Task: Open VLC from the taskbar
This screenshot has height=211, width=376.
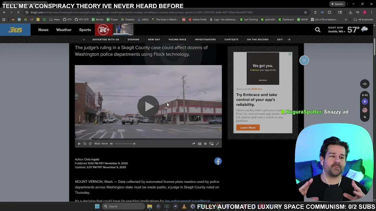Action: click(184, 206)
